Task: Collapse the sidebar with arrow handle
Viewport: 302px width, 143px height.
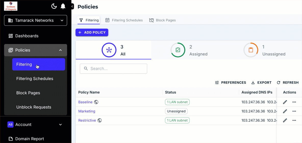Action: pos(72,6)
